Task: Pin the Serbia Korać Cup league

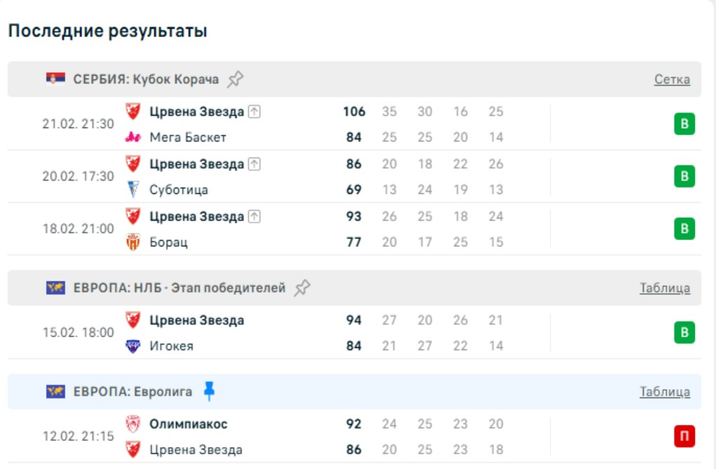Action: (x=236, y=79)
